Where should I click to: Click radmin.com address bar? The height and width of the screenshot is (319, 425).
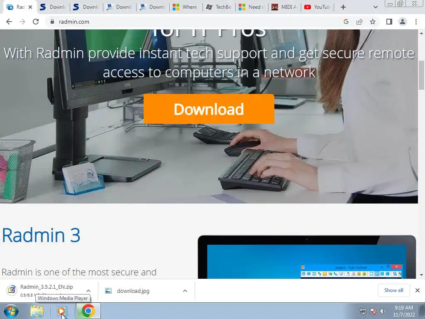tap(195, 22)
